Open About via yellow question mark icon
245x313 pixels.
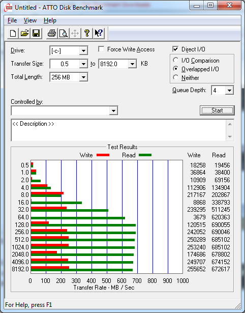[87, 33]
